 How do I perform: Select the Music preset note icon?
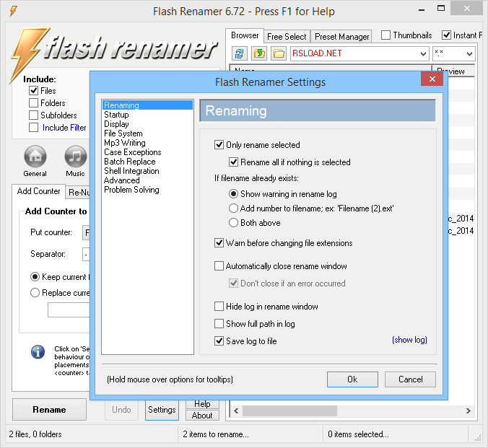click(75, 157)
